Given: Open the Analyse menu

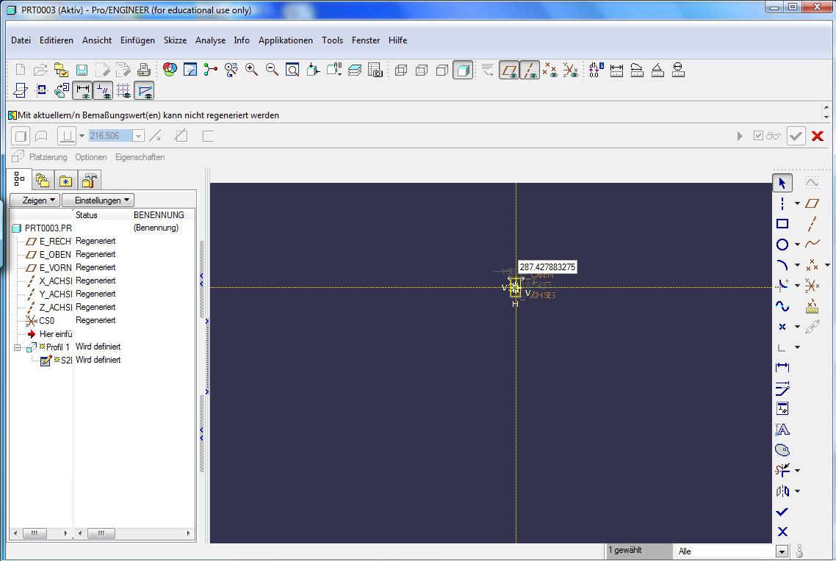Looking at the screenshot, I should point(210,40).
